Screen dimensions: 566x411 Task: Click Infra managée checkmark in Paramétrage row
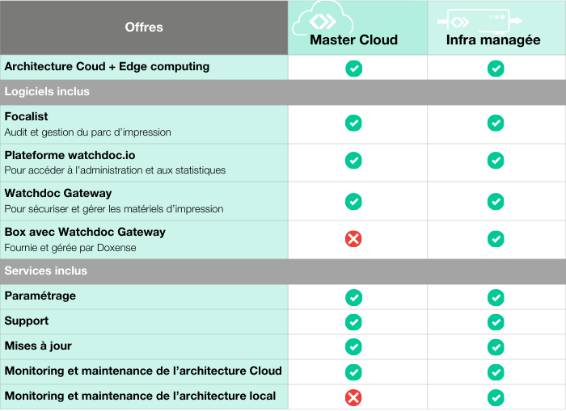pos(496,298)
